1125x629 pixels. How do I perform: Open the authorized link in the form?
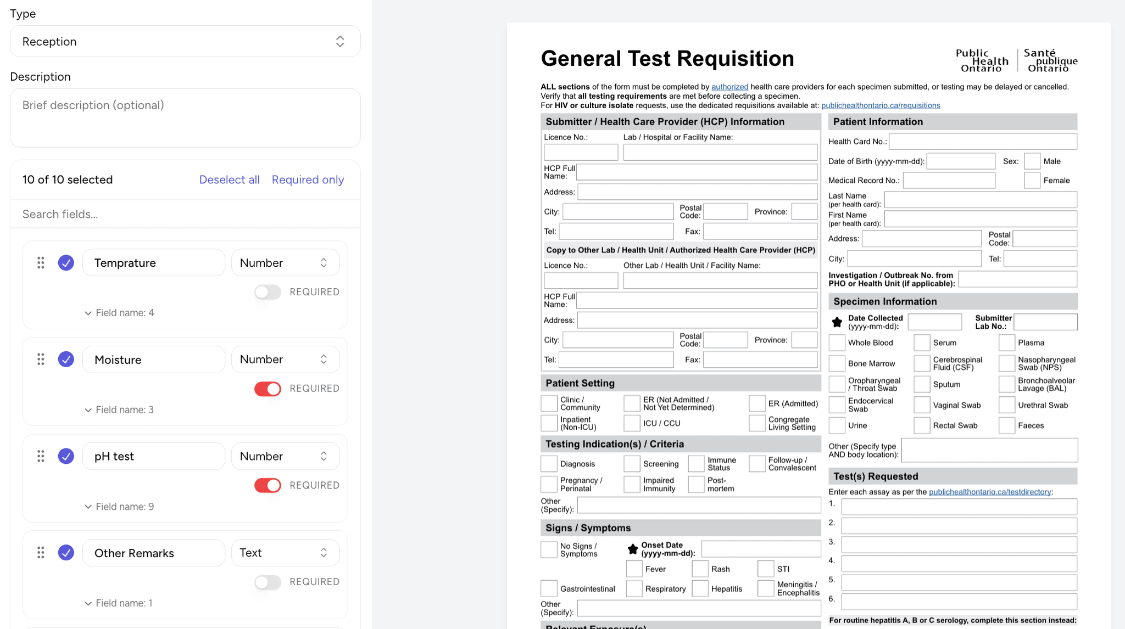point(729,87)
